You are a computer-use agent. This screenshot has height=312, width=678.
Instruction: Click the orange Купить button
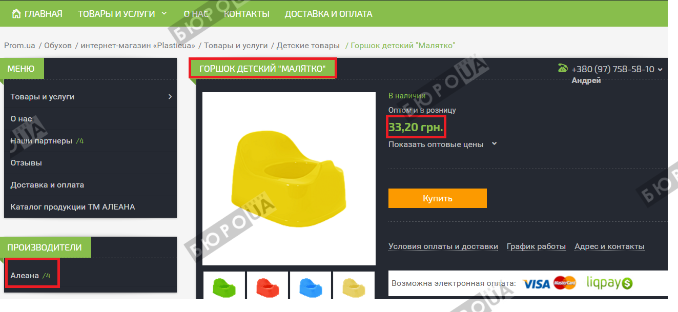pos(438,198)
